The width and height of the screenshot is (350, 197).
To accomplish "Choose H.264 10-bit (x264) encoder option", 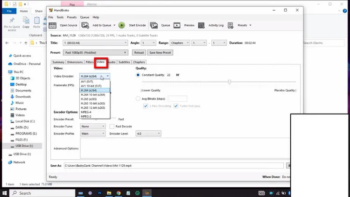I will point(95,95).
